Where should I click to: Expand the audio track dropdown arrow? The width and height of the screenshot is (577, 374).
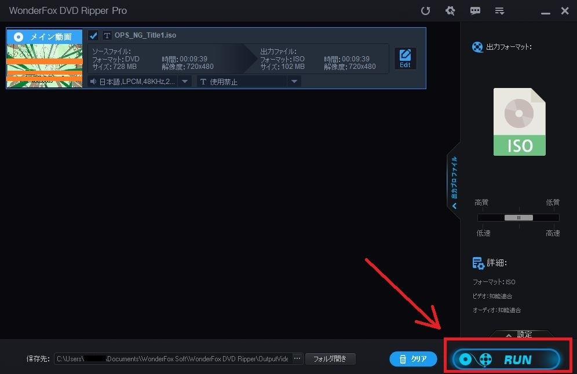[185, 82]
